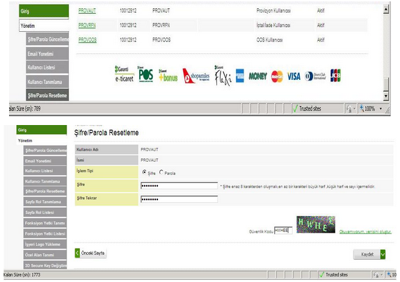Click the American Express logo

click(x=240, y=76)
